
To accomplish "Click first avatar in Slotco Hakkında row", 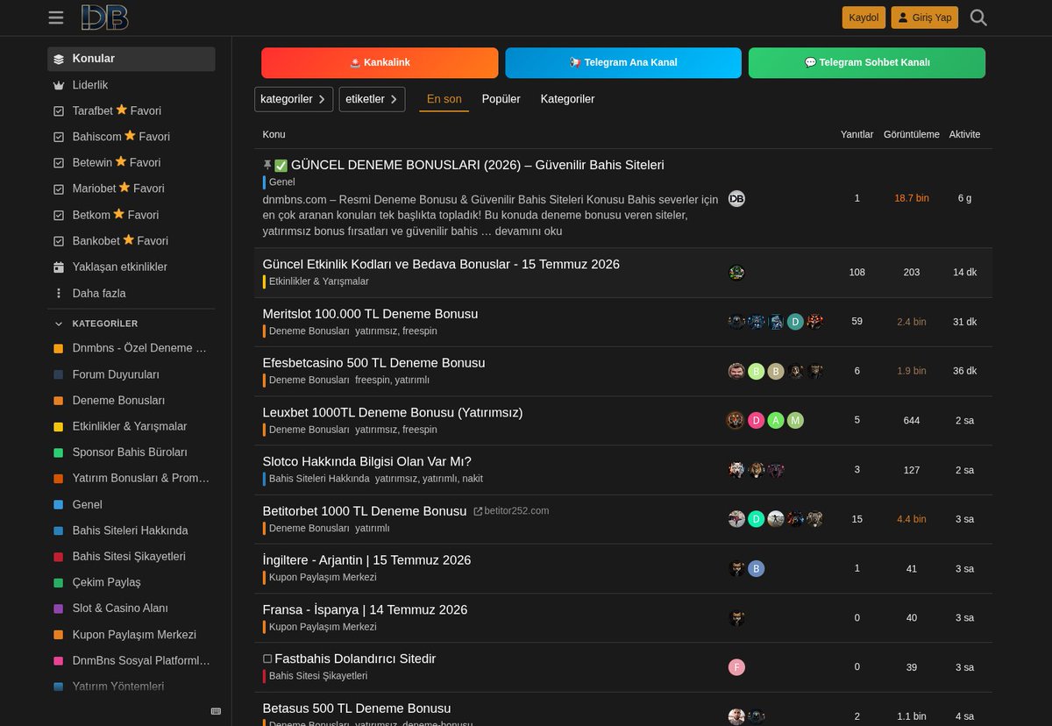I will [736, 470].
